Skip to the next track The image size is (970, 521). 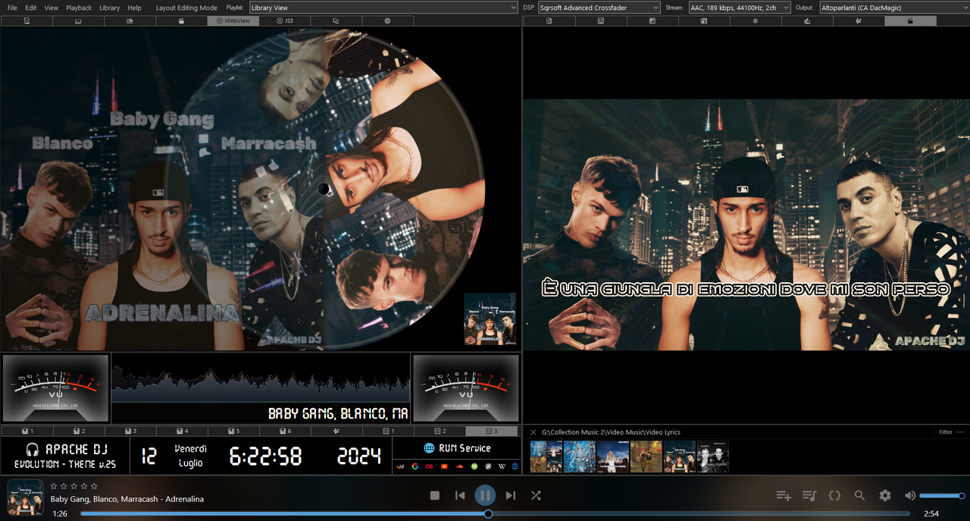click(510, 495)
